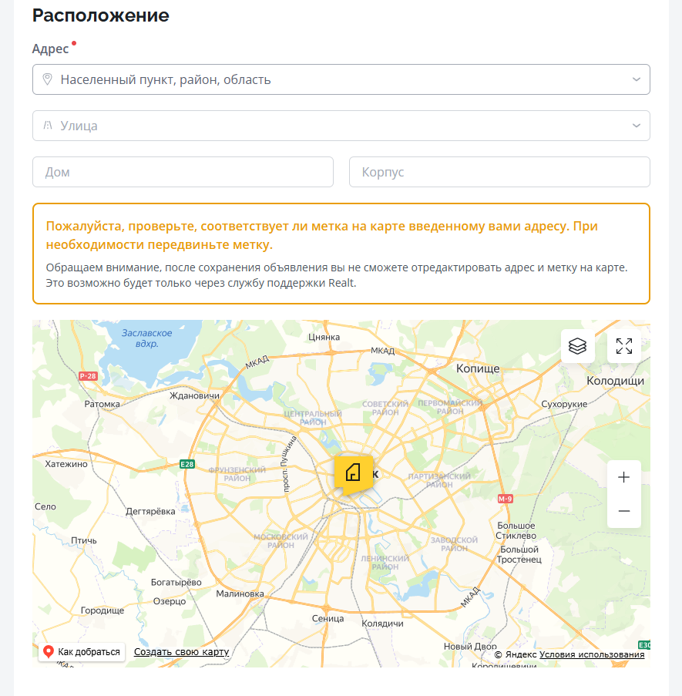This screenshot has width=682, height=696.
Task: Click the yellow house map marker
Action: (353, 472)
